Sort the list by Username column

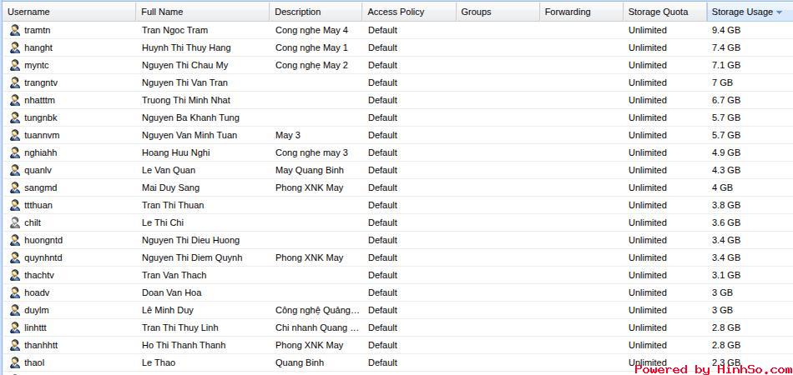point(29,12)
